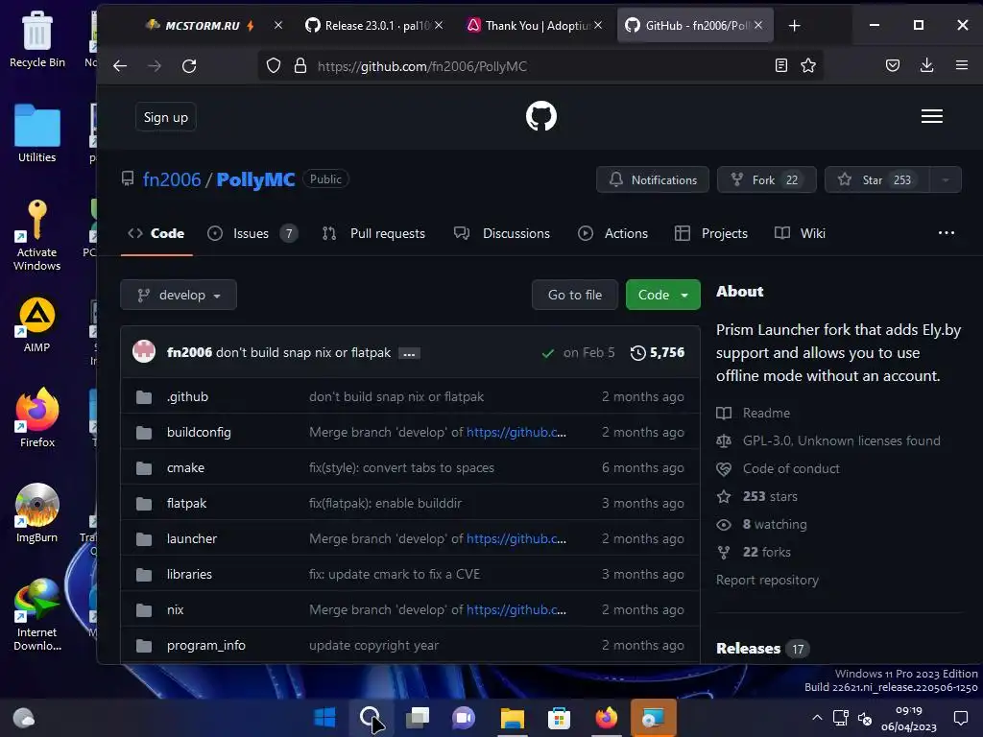This screenshot has width=983, height=737.
Task: Toggle reader view icon in address bar
Action: (781, 65)
